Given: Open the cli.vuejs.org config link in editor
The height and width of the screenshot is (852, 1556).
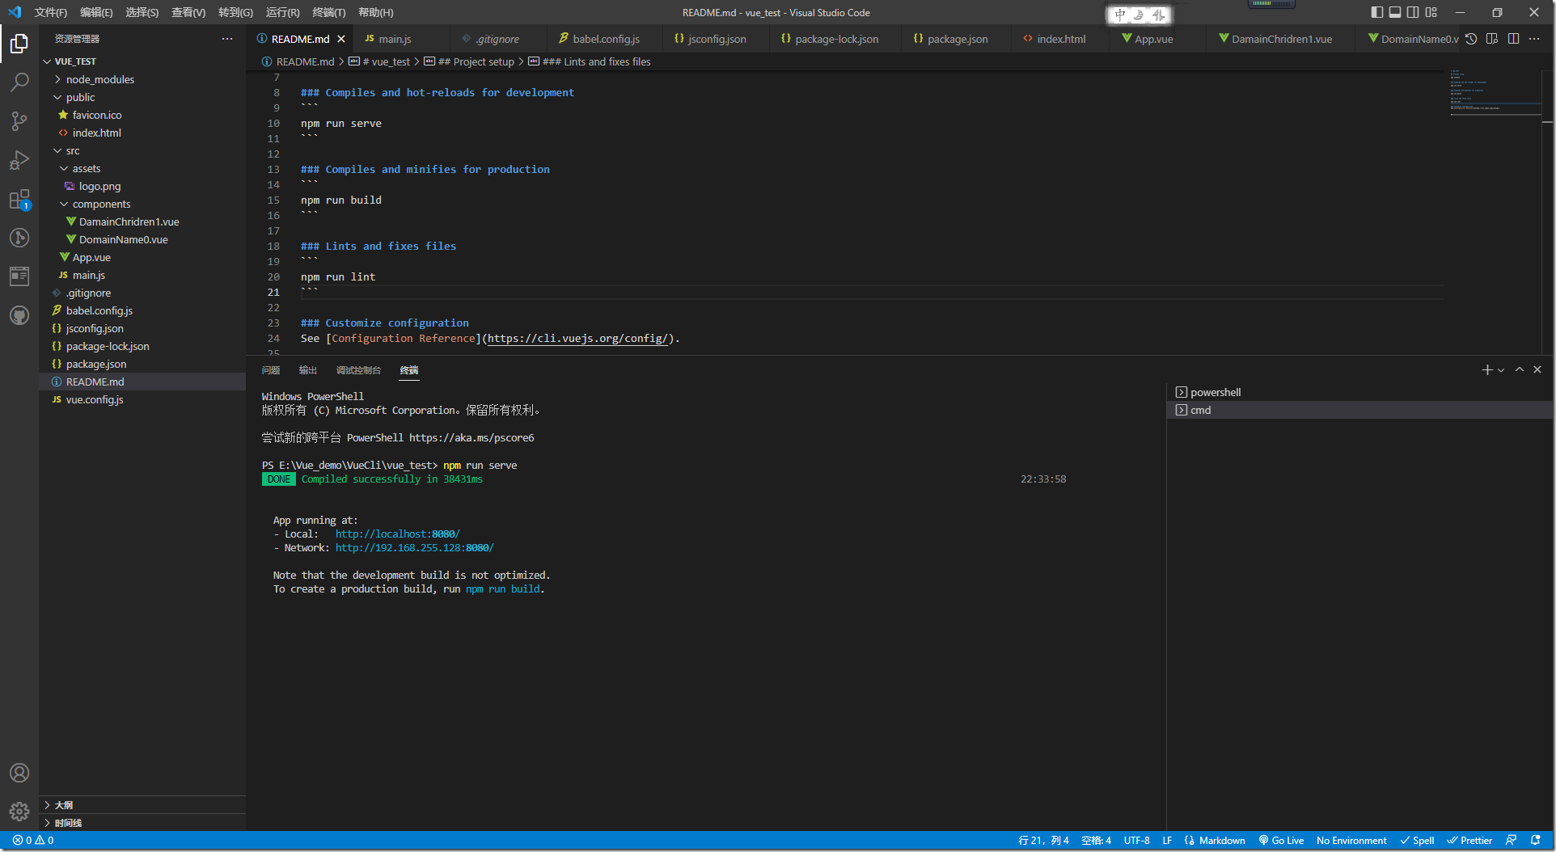Looking at the screenshot, I should click(578, 339).
